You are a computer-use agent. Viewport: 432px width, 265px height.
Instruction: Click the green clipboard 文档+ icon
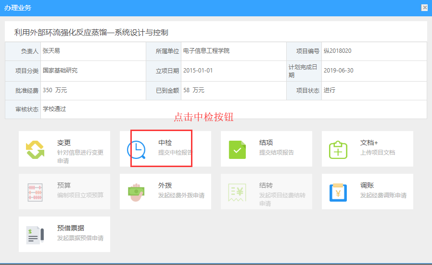[x=338, y=149]
